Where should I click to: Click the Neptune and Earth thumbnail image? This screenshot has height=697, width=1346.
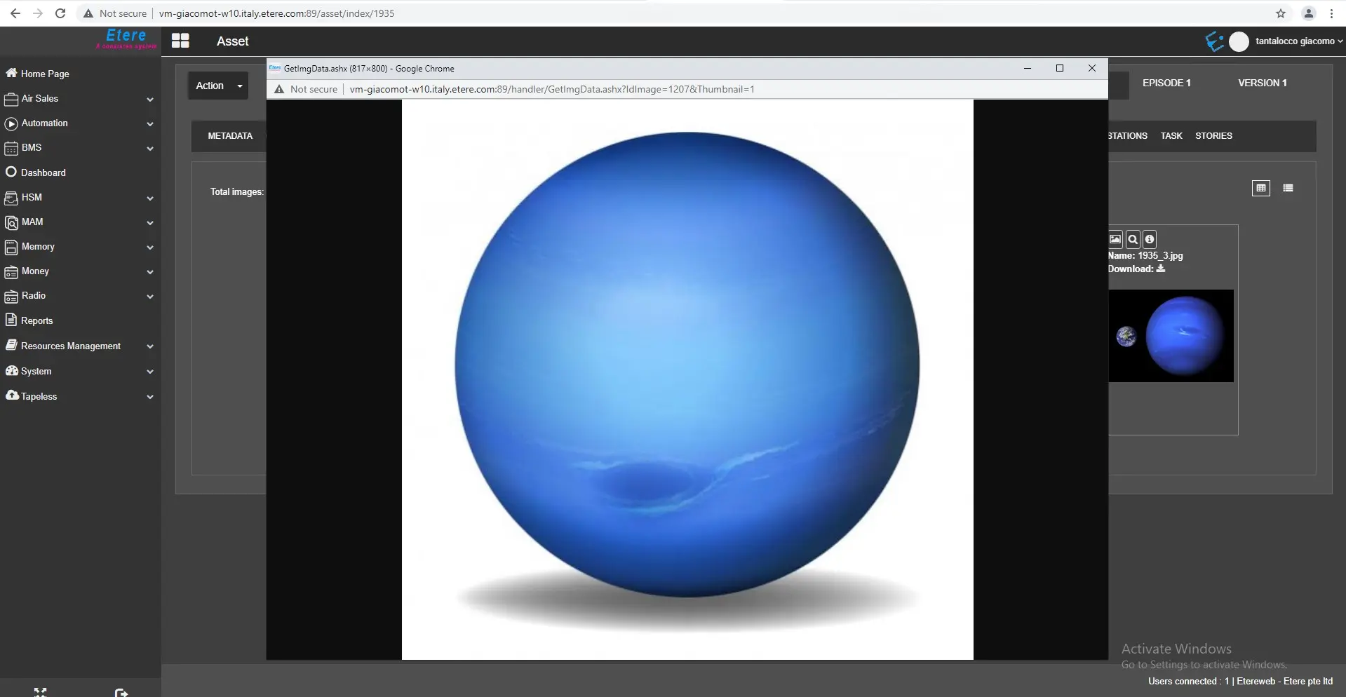point(1171,336)
